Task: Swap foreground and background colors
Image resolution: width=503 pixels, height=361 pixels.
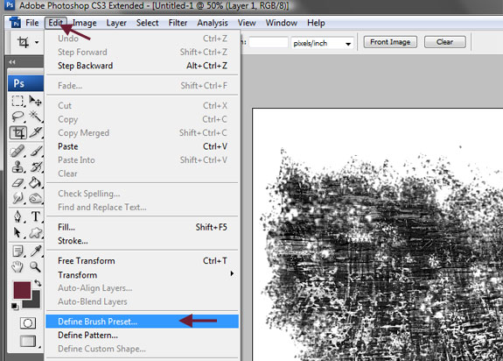Action: click(x=38, y=283)
